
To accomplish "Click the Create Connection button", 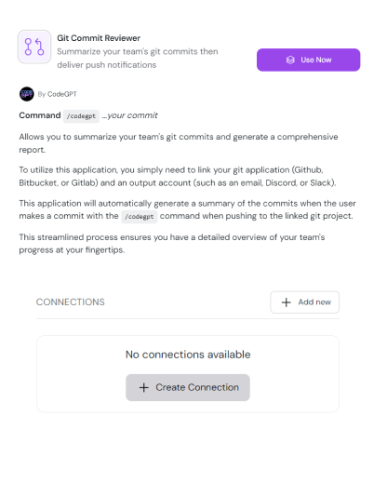I will click(188, 387).
